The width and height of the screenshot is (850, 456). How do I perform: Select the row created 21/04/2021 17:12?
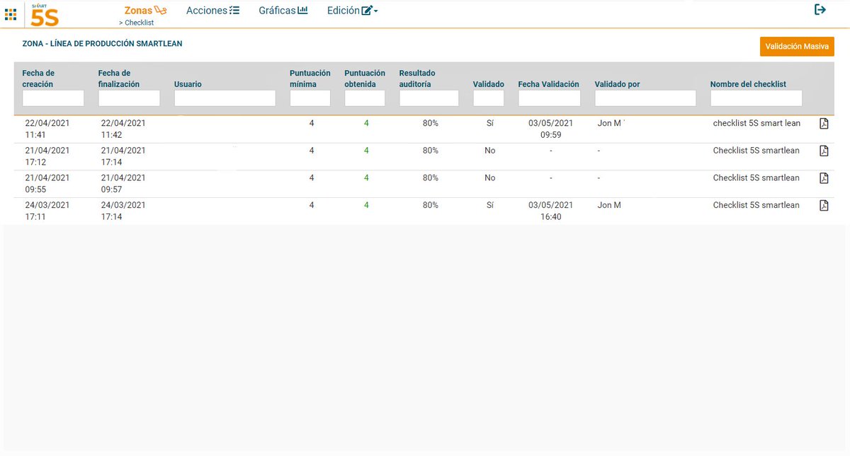click(x=424, y=156)
